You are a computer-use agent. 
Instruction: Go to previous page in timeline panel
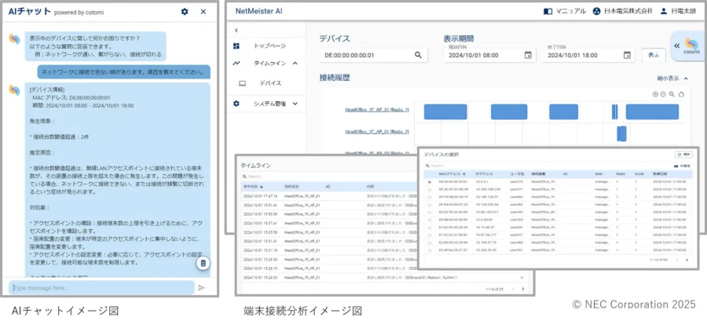point(513,289)
